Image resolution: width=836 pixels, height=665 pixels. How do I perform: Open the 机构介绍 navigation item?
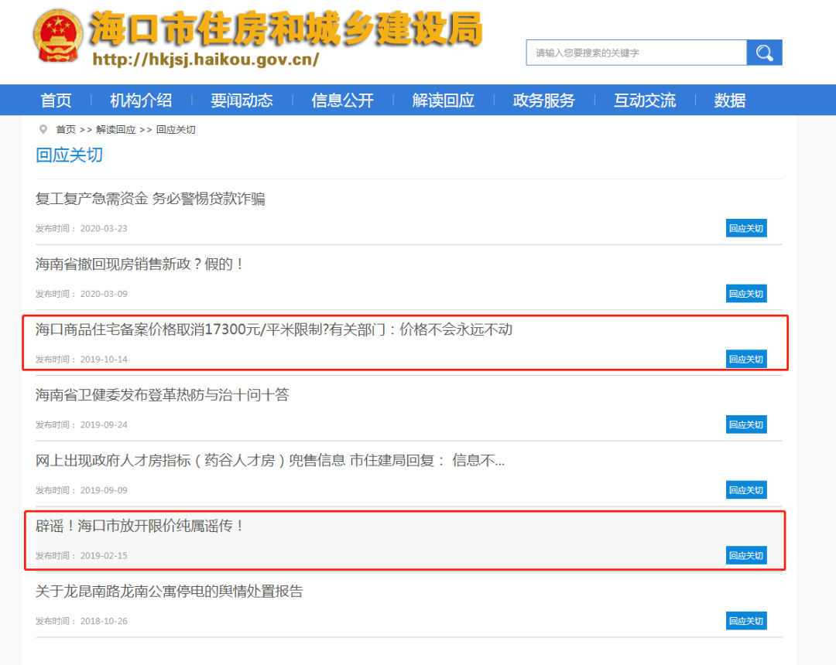[141, 100]
